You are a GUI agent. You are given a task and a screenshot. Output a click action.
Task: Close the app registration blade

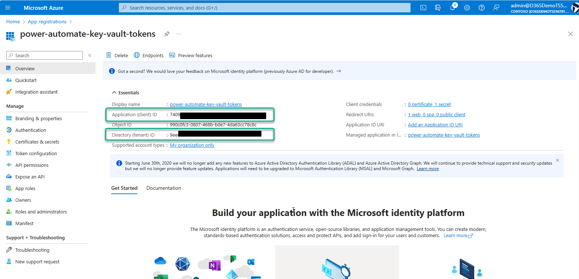pyautogui.click(x=571, y=34)
